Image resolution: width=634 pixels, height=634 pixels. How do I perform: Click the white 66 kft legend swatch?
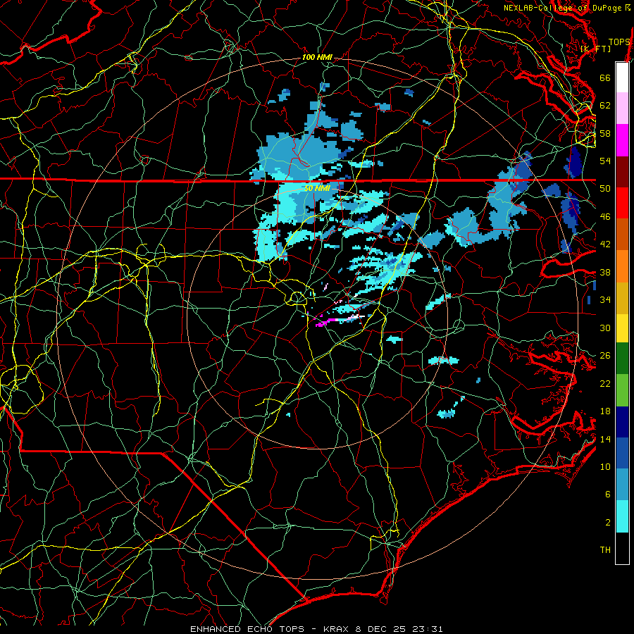(x=622, y=77)
